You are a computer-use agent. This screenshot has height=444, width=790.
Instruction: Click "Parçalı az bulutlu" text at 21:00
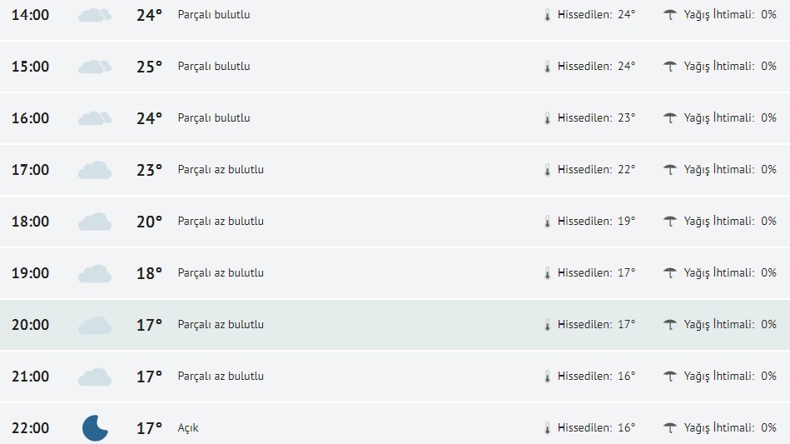221,377
